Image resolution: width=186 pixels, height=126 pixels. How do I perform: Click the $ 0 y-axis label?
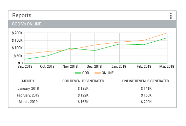(20, 63)
